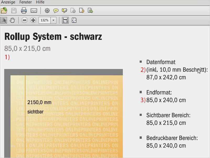Print the document with the printer icon
The width and height of the screenshot is (210, 158).
point(24,11)
